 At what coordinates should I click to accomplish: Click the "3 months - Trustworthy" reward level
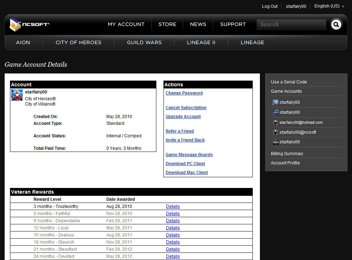coord(56,207)
